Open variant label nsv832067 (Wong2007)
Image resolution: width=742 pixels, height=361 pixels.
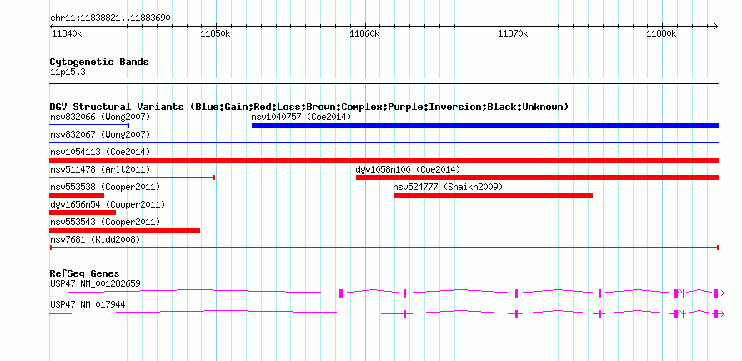point(100,134)
